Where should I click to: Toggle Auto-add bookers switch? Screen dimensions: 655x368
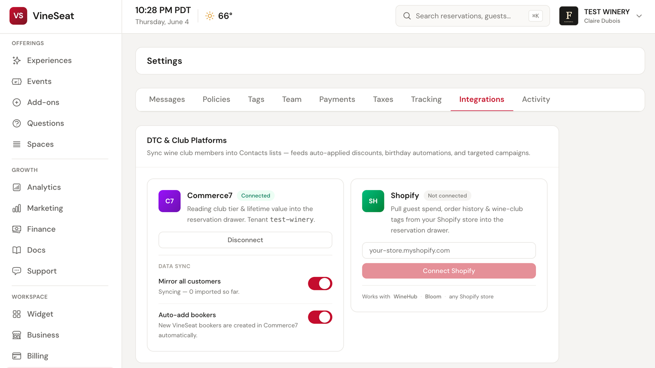320,317
